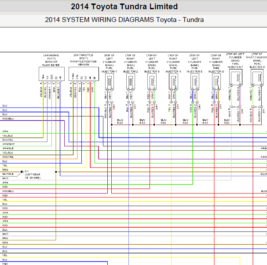Click the 'FUEL INJECTOR 1' label
This screenshot has width=267, height=265.
(x=109, y=70)
